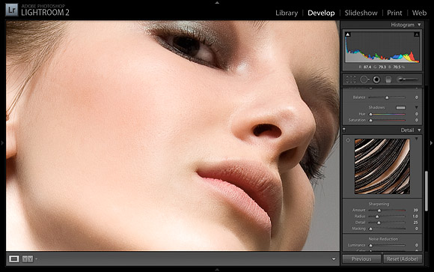The image size is (434, 272).
Task: Click the main portrait photo
Action: click(x=173, y=136)
